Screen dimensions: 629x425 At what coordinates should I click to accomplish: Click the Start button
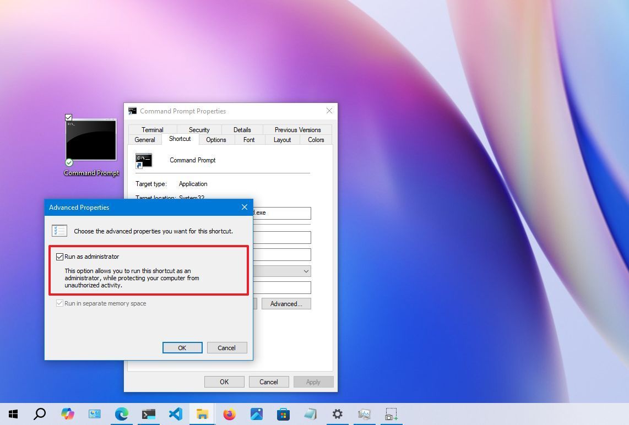point(13,413)
